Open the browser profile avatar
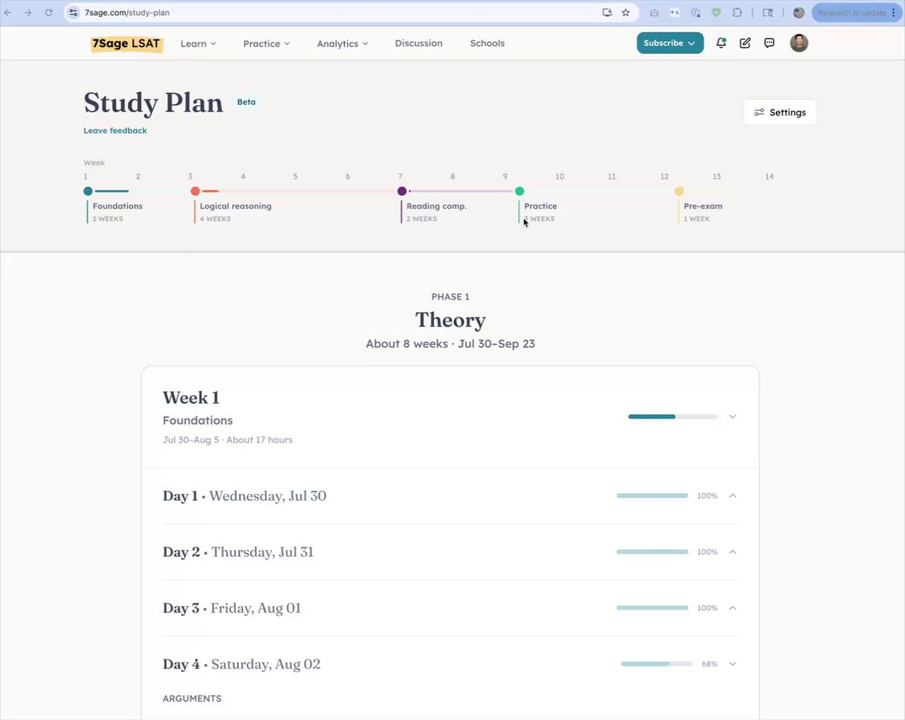Screen dimensions: 905x720 [x=799, y=13]
